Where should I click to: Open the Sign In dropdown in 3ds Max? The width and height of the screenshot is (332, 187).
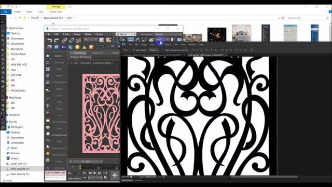pyautogui.click(x=126, y=34)
